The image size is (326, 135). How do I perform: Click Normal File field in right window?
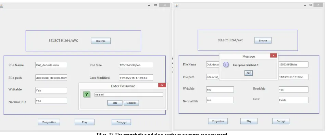pos(220,100)
